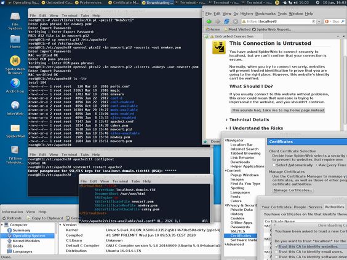The width and height of the screenshot is (347, 260).
Task: Select Kernel Modules in Computer tree
Action: click(x=26, y=241)
